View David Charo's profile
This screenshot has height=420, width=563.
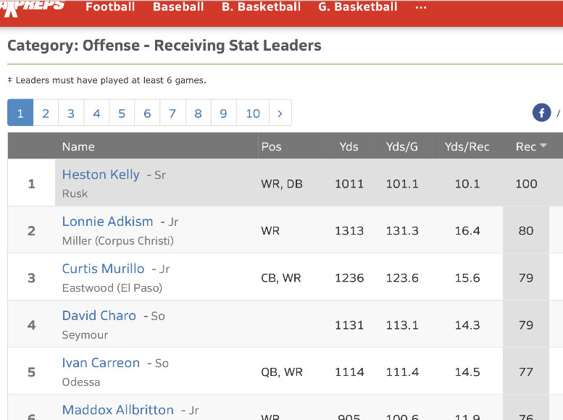tap(99, 316)
